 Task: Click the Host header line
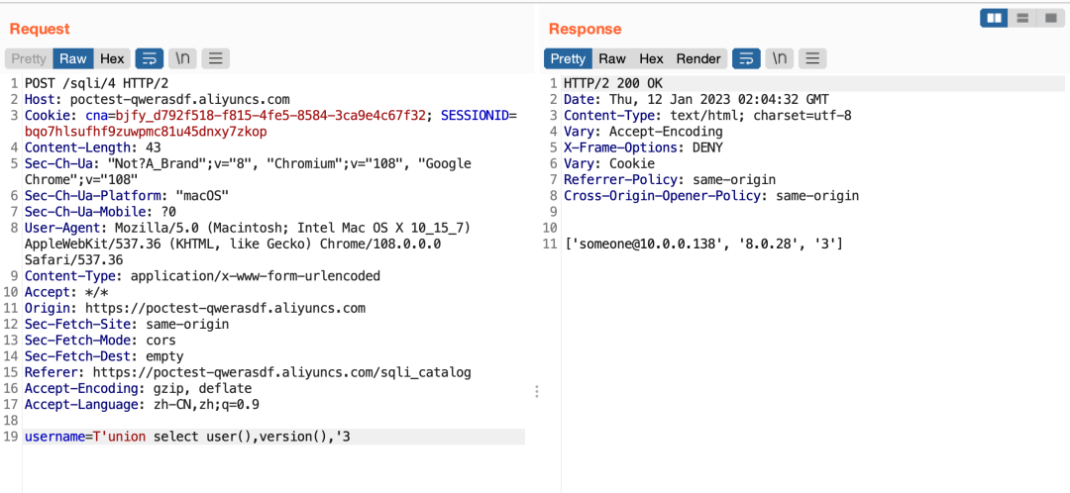pos(157,99)
